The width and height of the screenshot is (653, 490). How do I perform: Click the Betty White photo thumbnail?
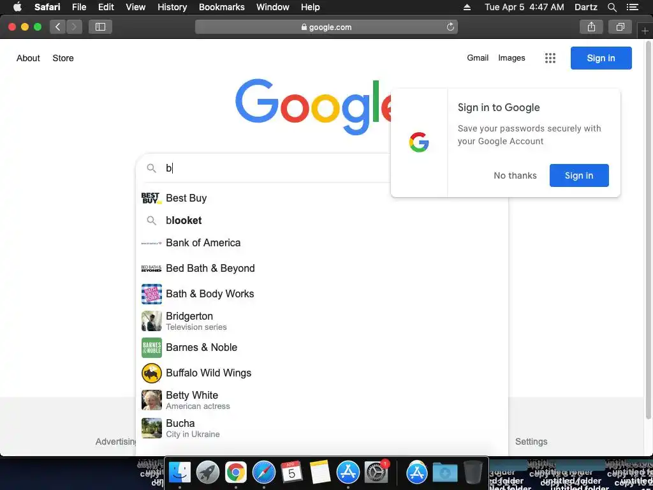[x=152, y=400]
